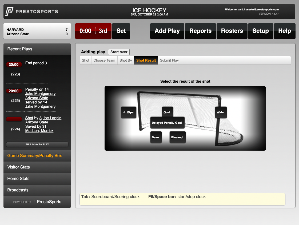Click the 'served by 14' text

coord(36,102)
